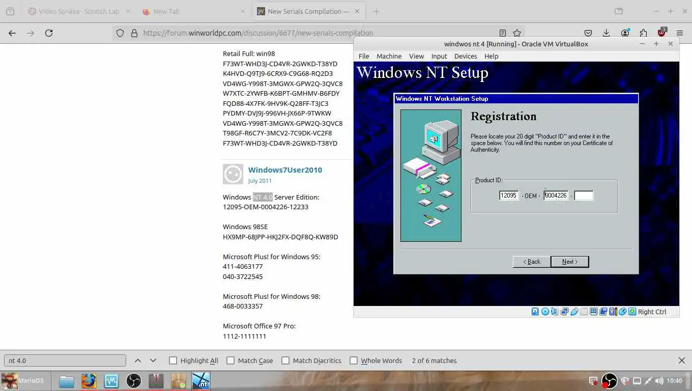Open VirtualBox Devices menu
Image resolution: width=692 pixels, height=391 pixels.
tap(466, 56)
